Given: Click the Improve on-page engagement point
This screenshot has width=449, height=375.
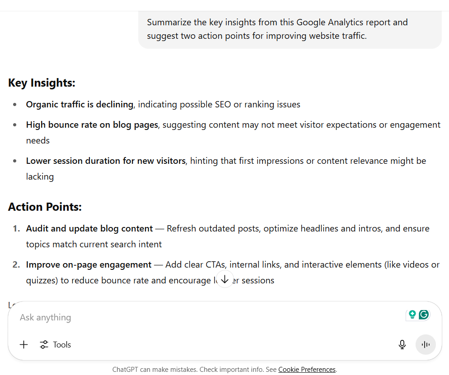Looking at the screenshot, I should 89,264.
